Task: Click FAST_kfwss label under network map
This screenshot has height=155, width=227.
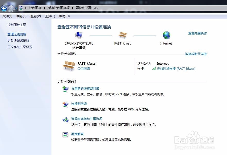Action: tap(123, 44)
